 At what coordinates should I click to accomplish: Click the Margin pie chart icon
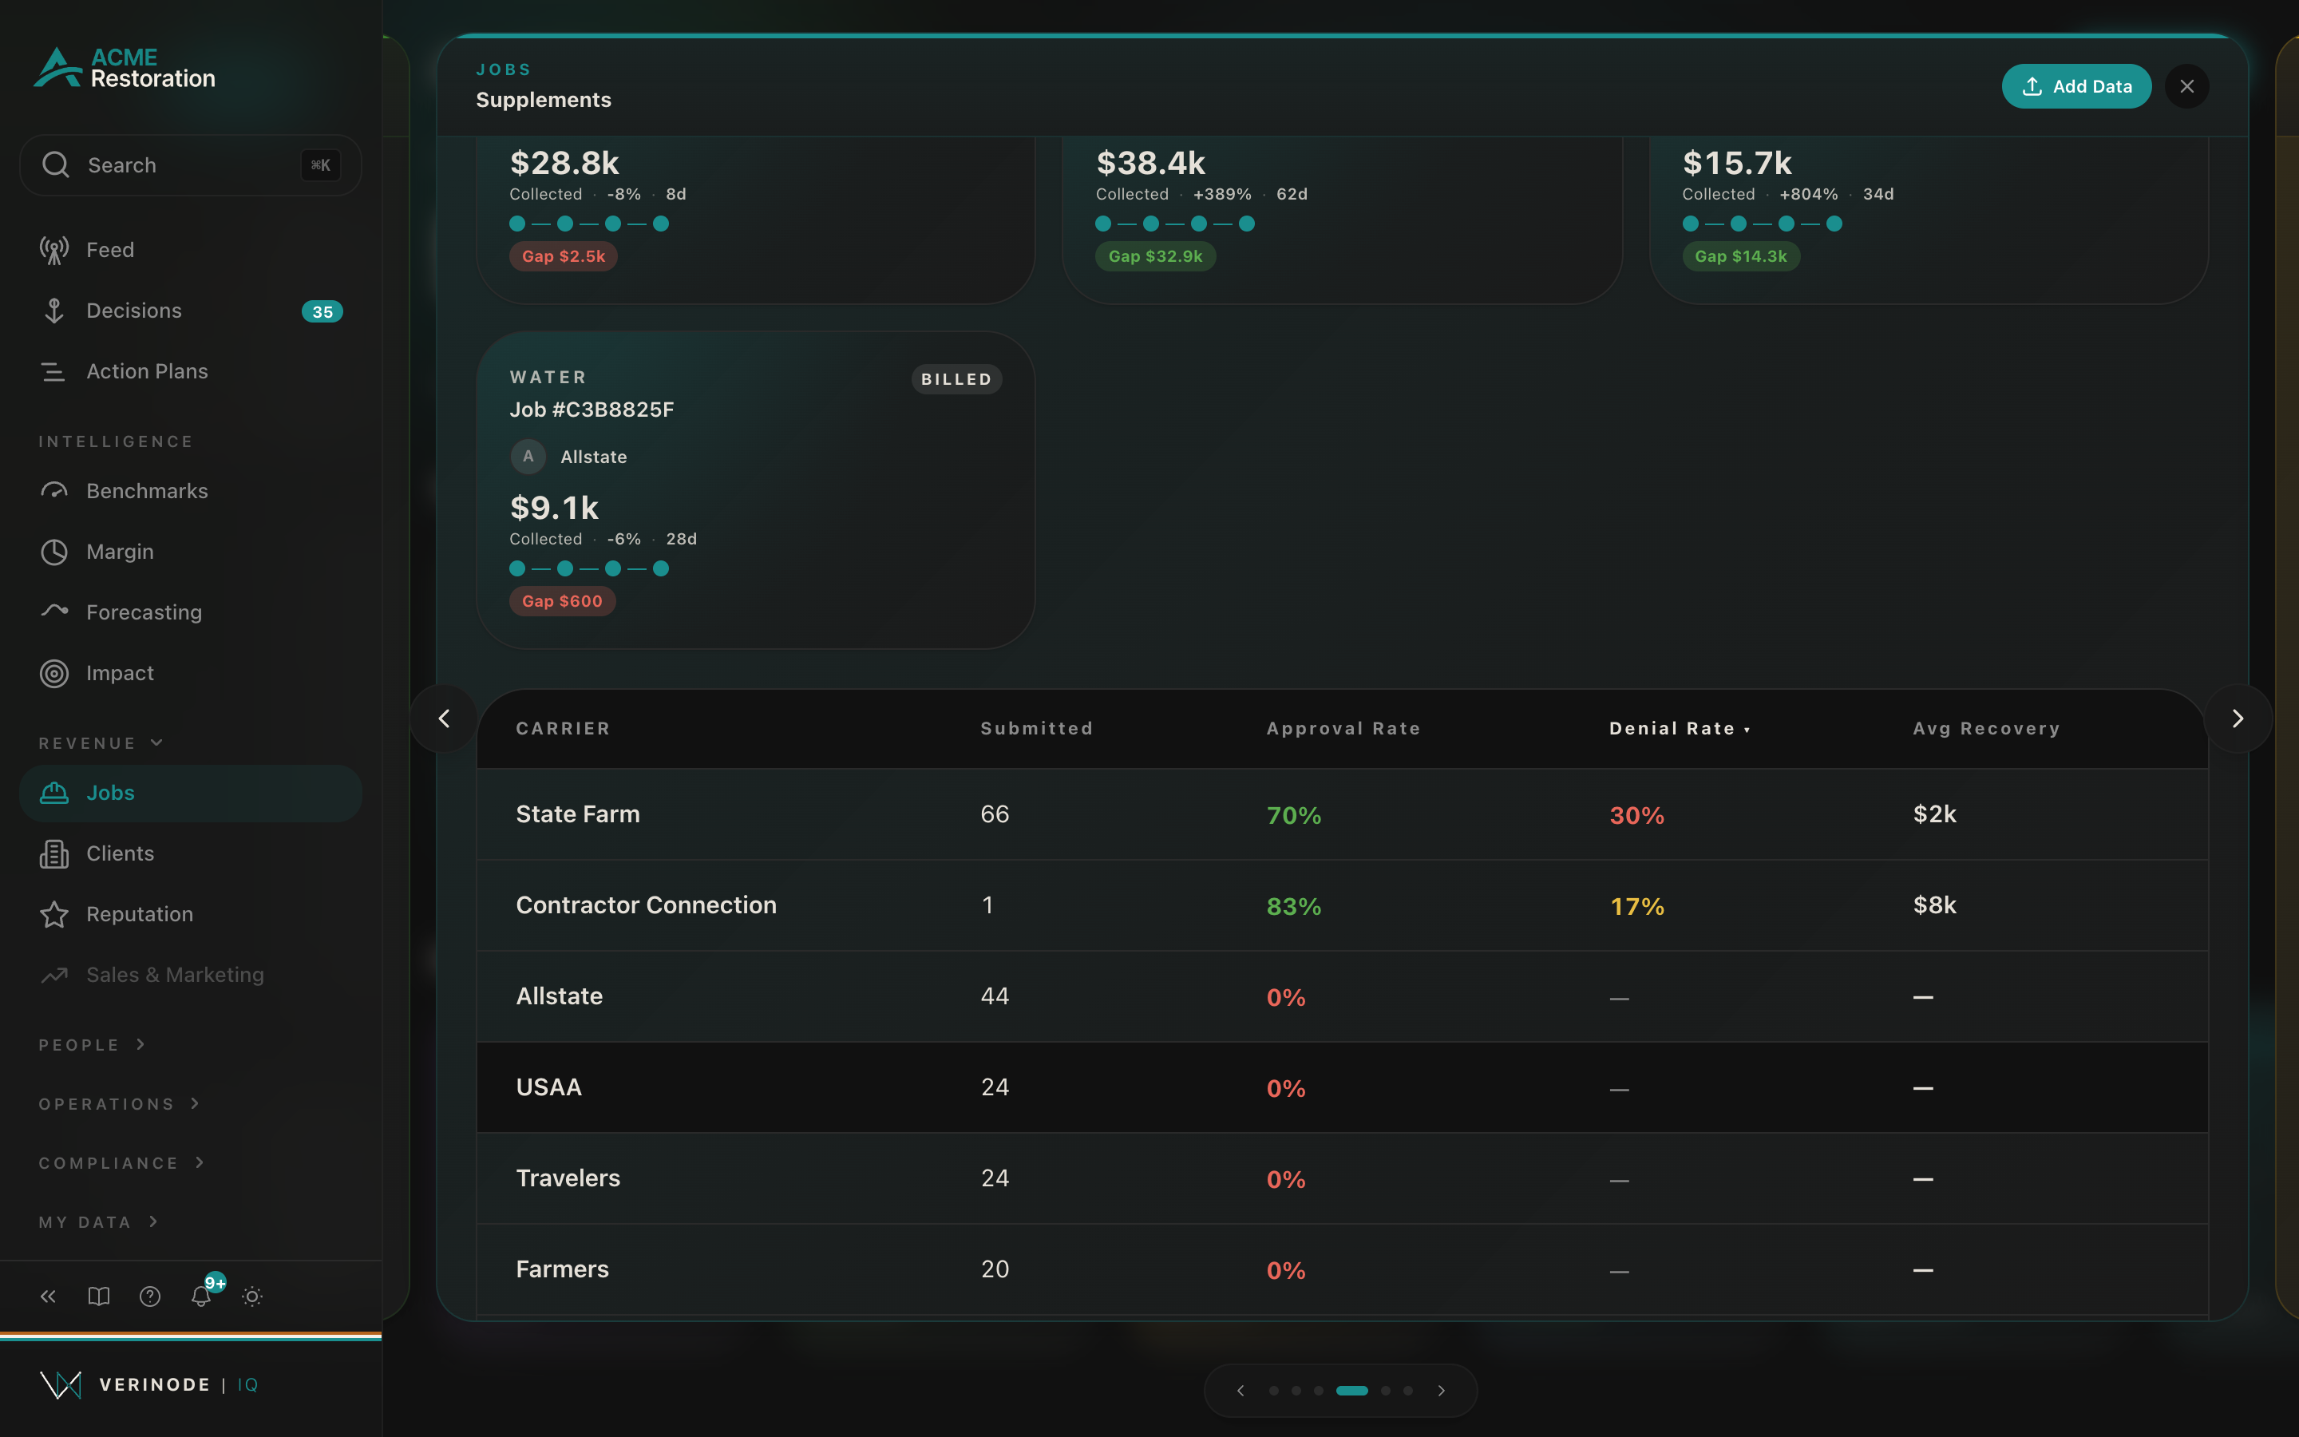click(x=54, y=552)
